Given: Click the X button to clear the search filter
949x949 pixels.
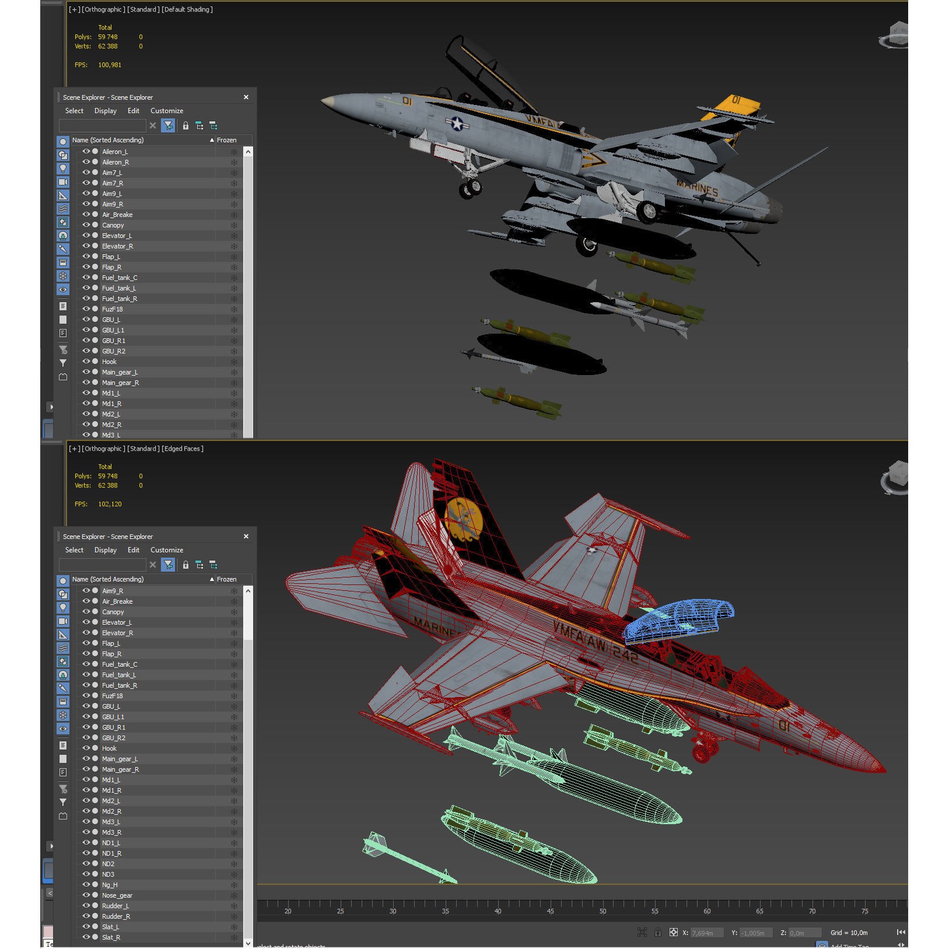Looking at the screenshot, I should point(153,125).
